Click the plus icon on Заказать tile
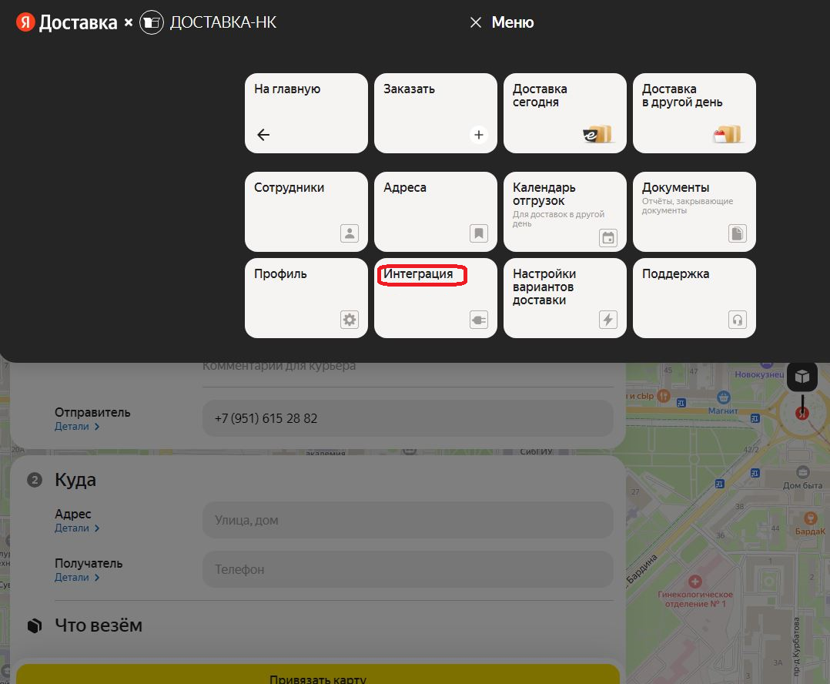This screenshot has height=684, width=830. tap(479, 135)
